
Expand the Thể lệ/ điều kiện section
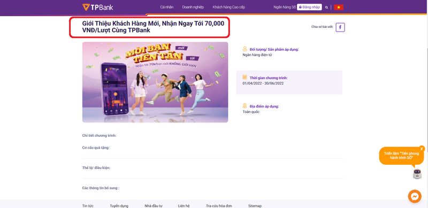tap(96, 168)
